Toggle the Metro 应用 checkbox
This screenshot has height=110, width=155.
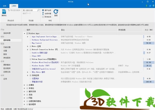(x=30, y=46)
